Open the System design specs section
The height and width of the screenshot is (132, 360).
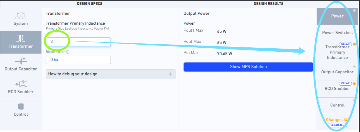click(21, 18)
